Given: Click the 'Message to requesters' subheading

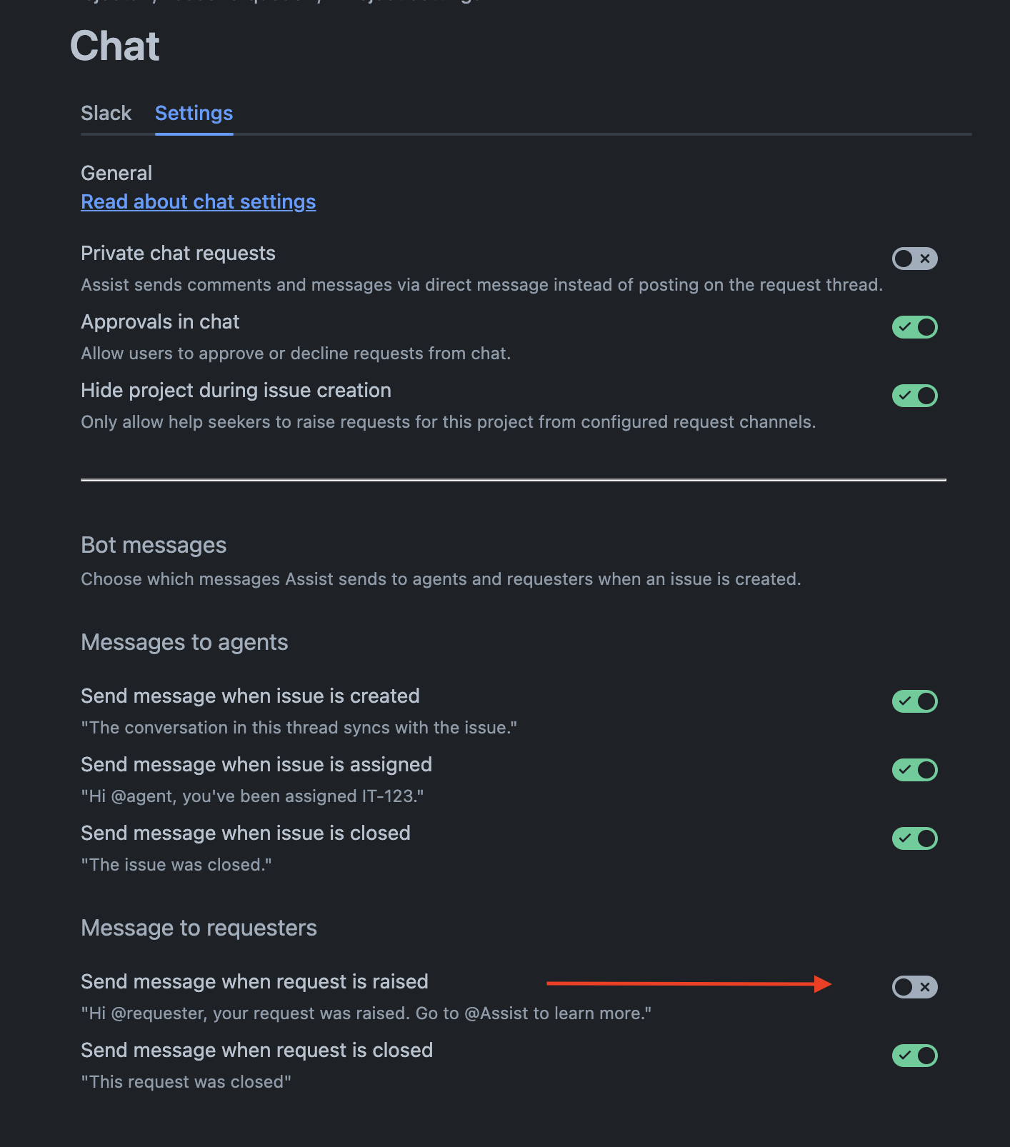Looking at the screenshot, I should click(199, 928).
